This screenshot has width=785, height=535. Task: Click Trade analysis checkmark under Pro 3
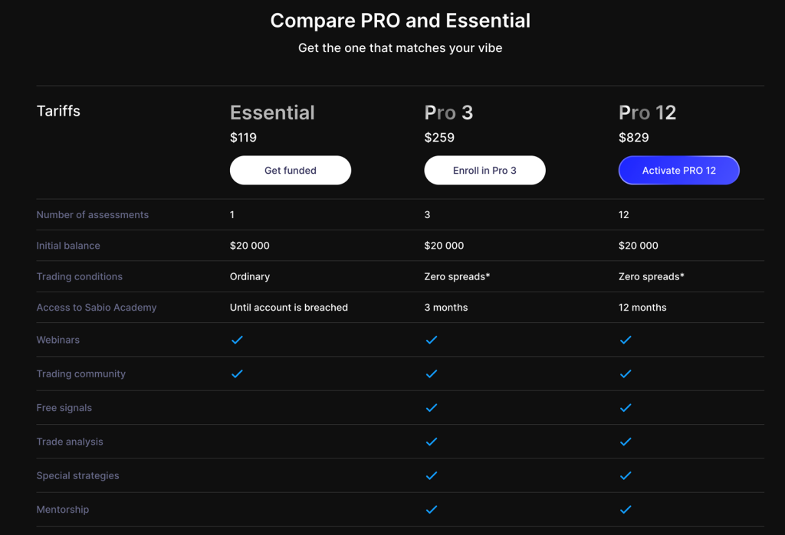tap(431, 442)
